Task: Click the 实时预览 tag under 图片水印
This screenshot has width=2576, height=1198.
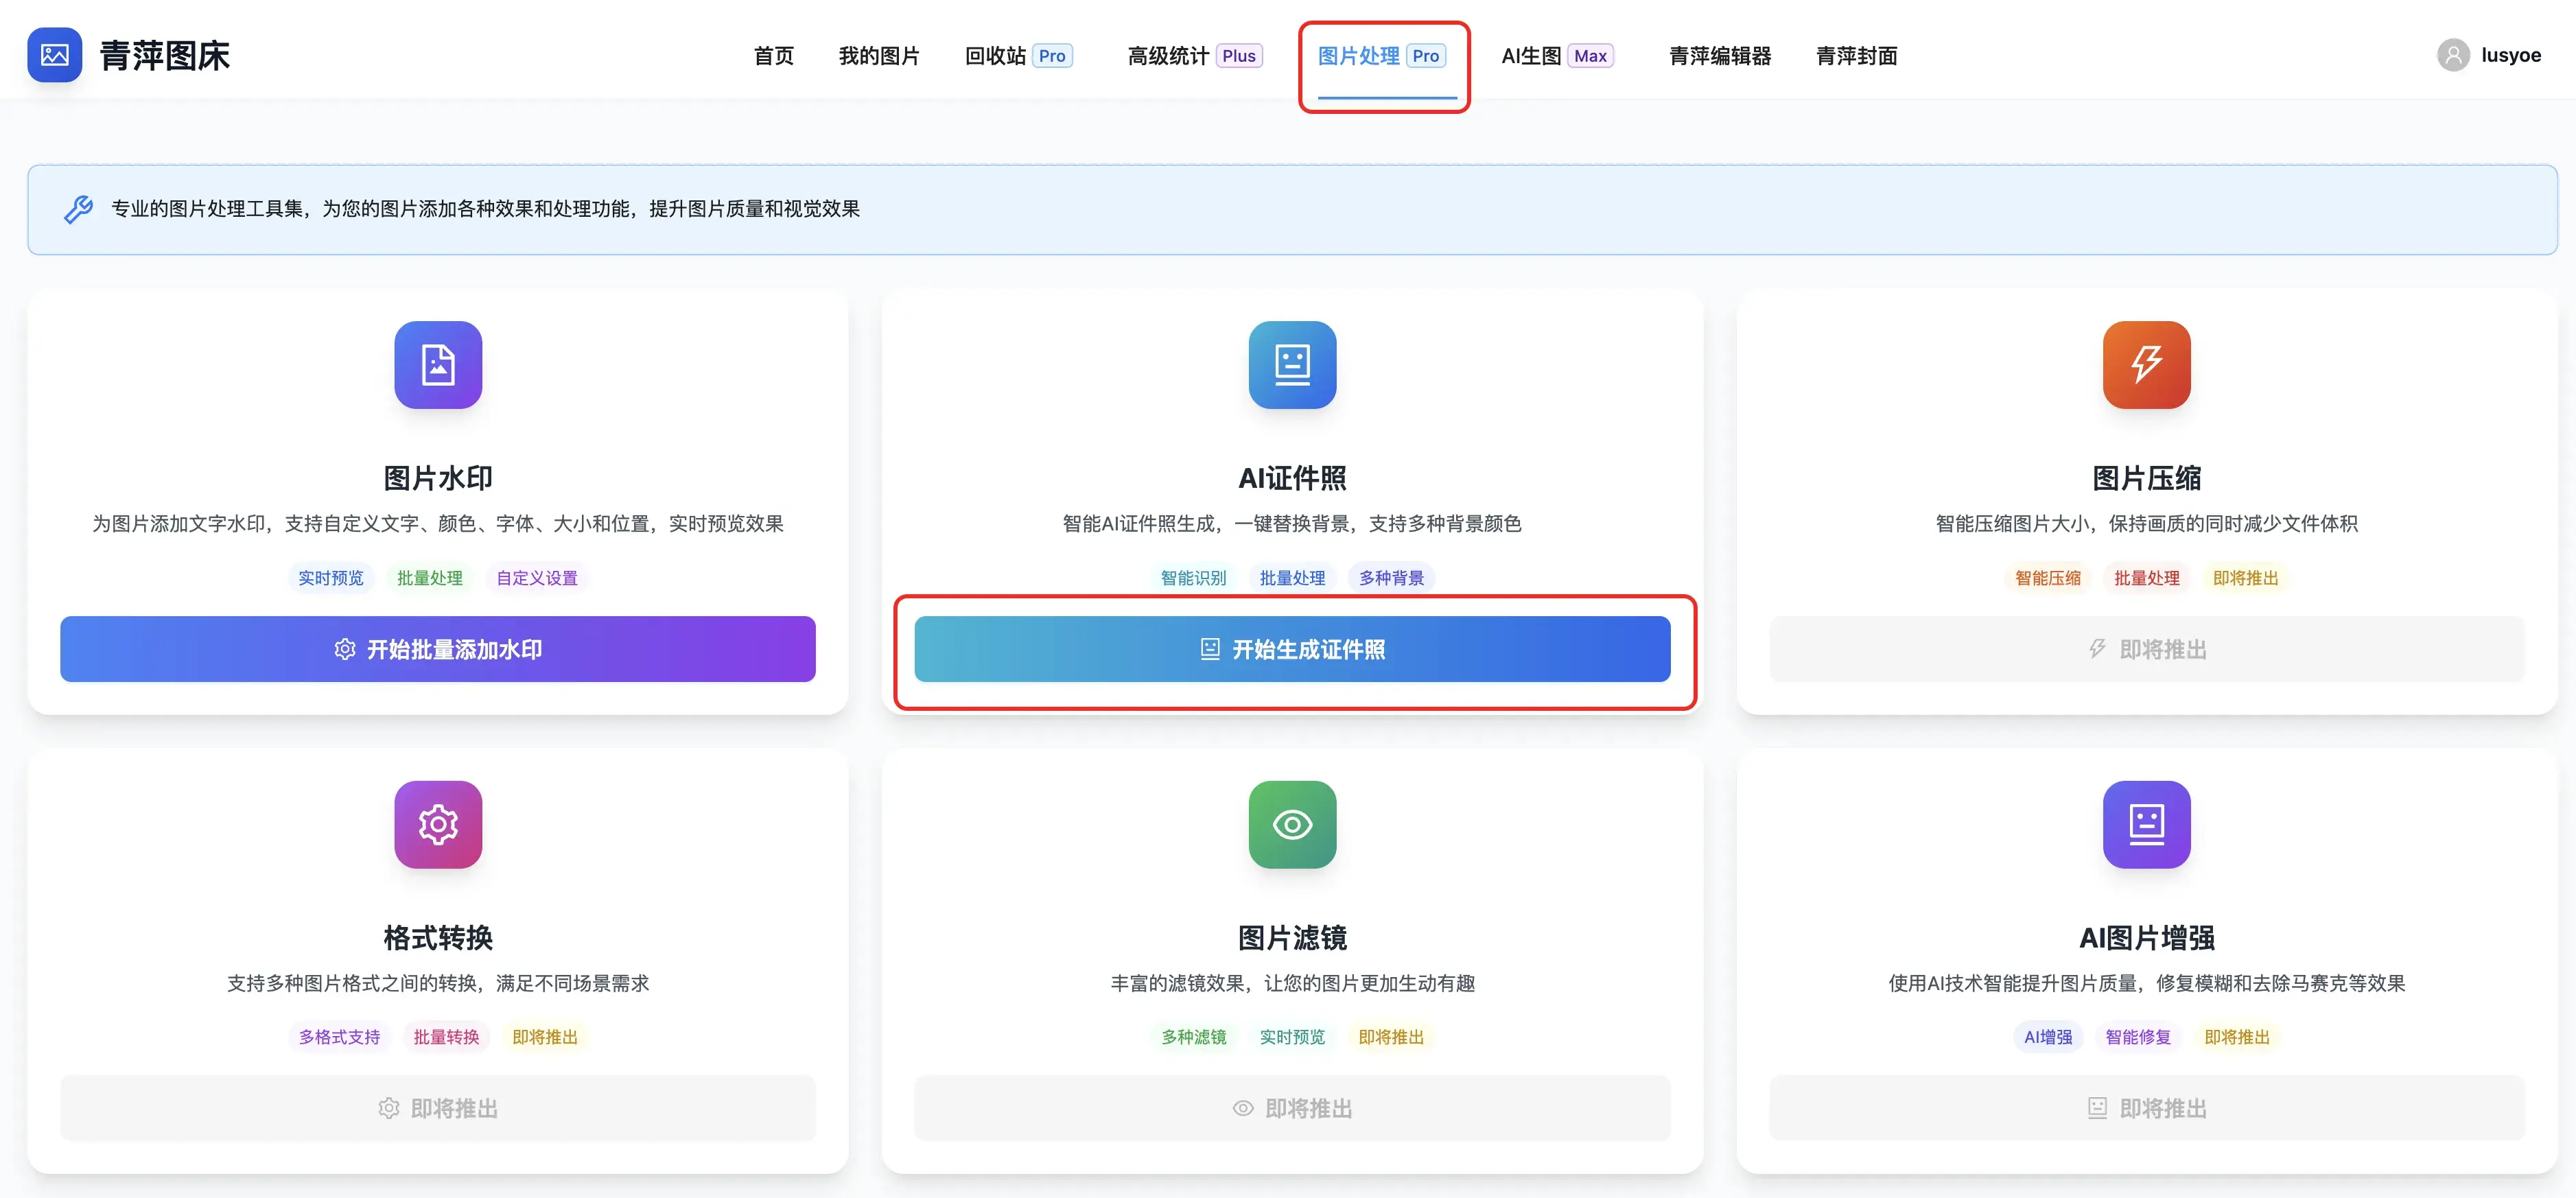Action: pos(331,578)
